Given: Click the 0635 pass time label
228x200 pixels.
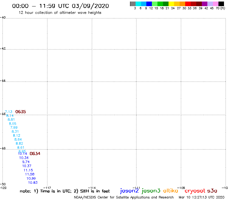Looking at the screenshot, I should click(21, 112).
